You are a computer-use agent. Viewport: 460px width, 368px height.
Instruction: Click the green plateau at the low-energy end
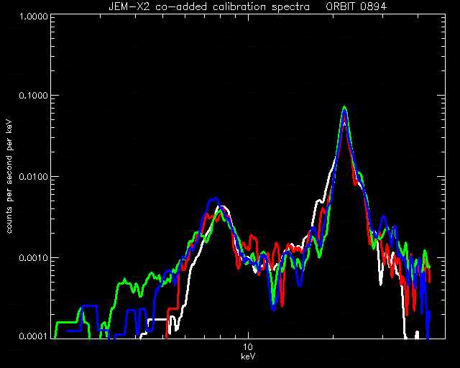click(x=124, y=282)
